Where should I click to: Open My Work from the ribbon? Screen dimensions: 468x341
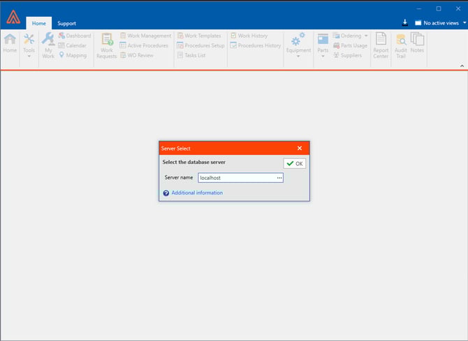click(47, 44)
